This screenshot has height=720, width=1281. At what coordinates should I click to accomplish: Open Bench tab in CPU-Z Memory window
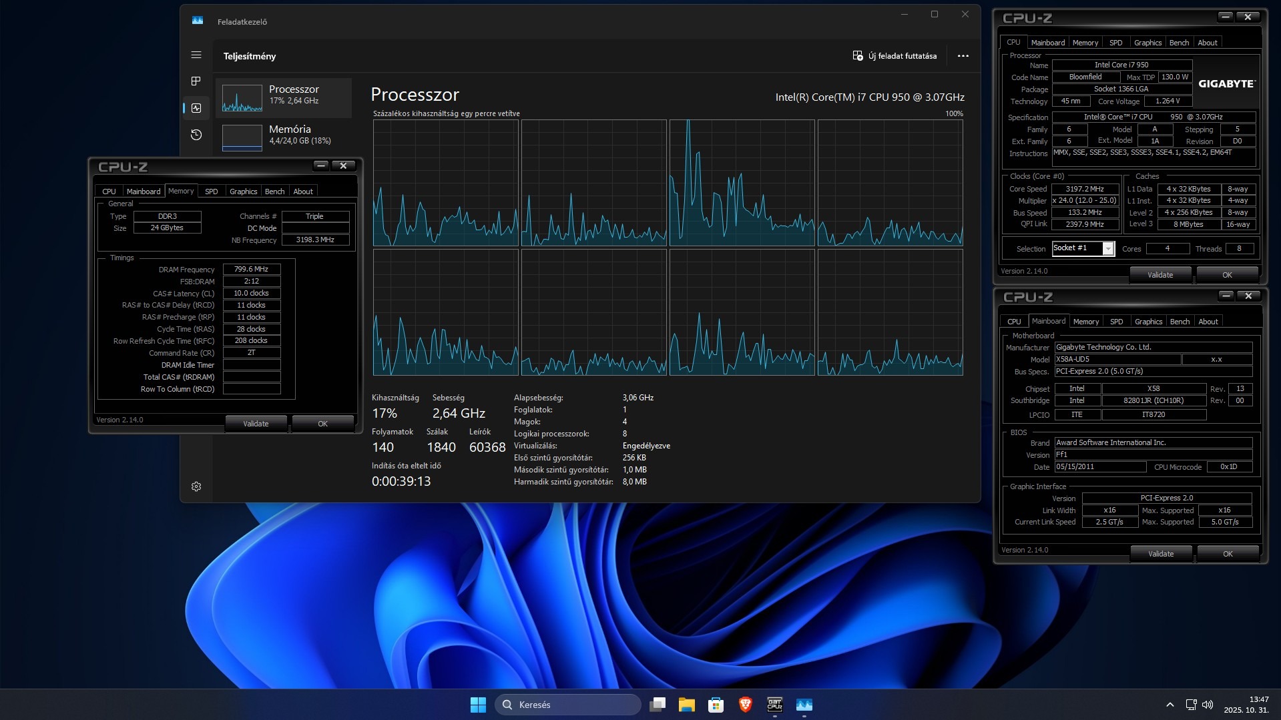pyautogui.click(x=274, y=192)
